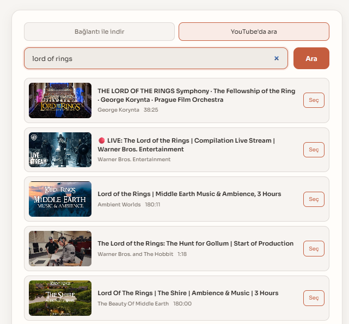Click the channel name Warner Bros. Entertainment
This screenshot has height=324, width=349.
click(134, 160)
